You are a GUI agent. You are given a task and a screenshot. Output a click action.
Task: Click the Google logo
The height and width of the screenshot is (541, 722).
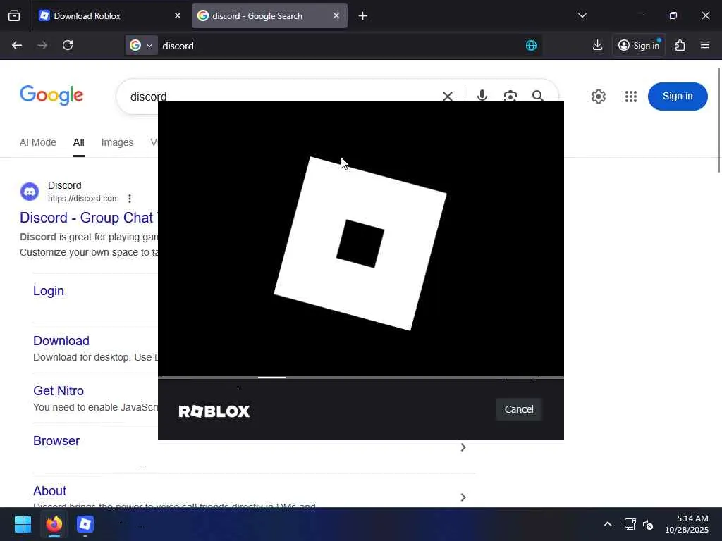[x=51, y=95]
